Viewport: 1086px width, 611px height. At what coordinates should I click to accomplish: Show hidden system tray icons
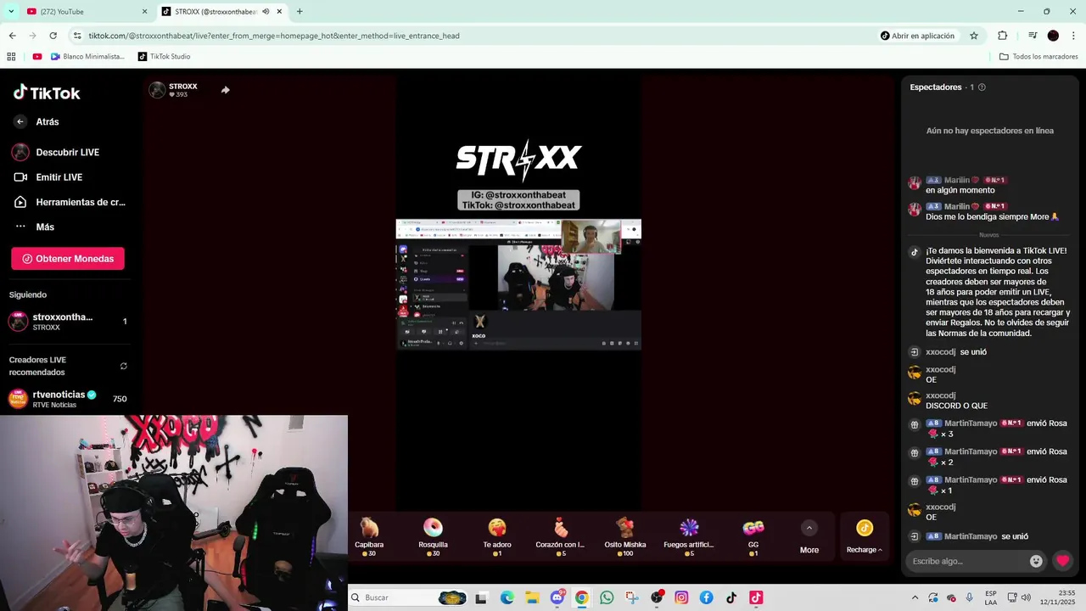[x=915, y=597]
